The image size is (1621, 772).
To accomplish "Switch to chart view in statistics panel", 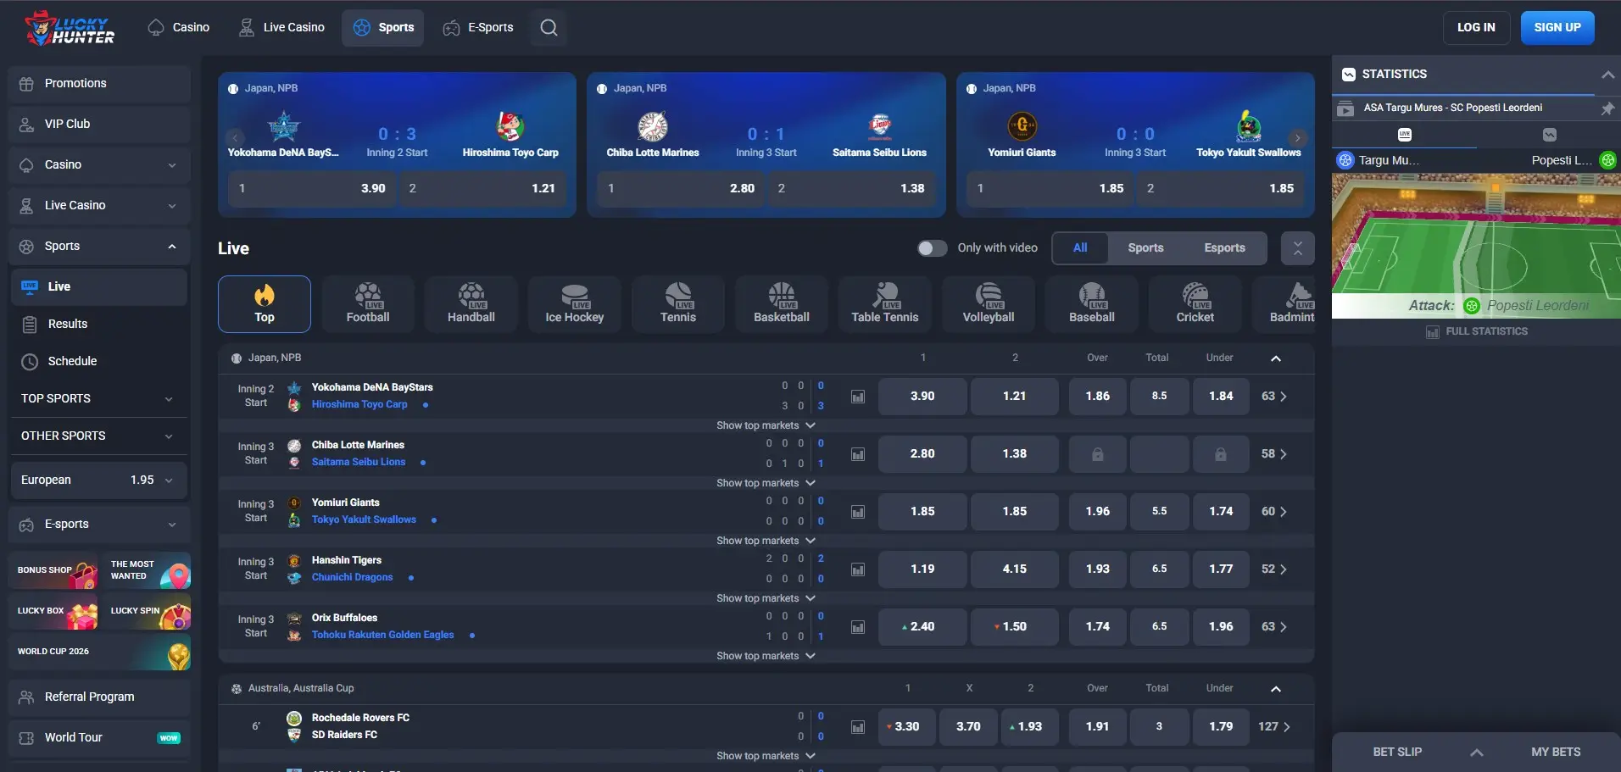I will point(1549,135).
